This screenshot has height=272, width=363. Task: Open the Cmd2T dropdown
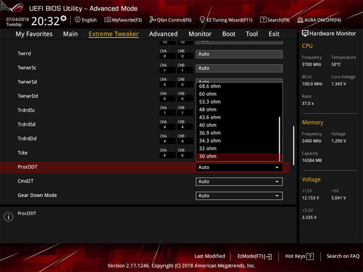point(239,181)
